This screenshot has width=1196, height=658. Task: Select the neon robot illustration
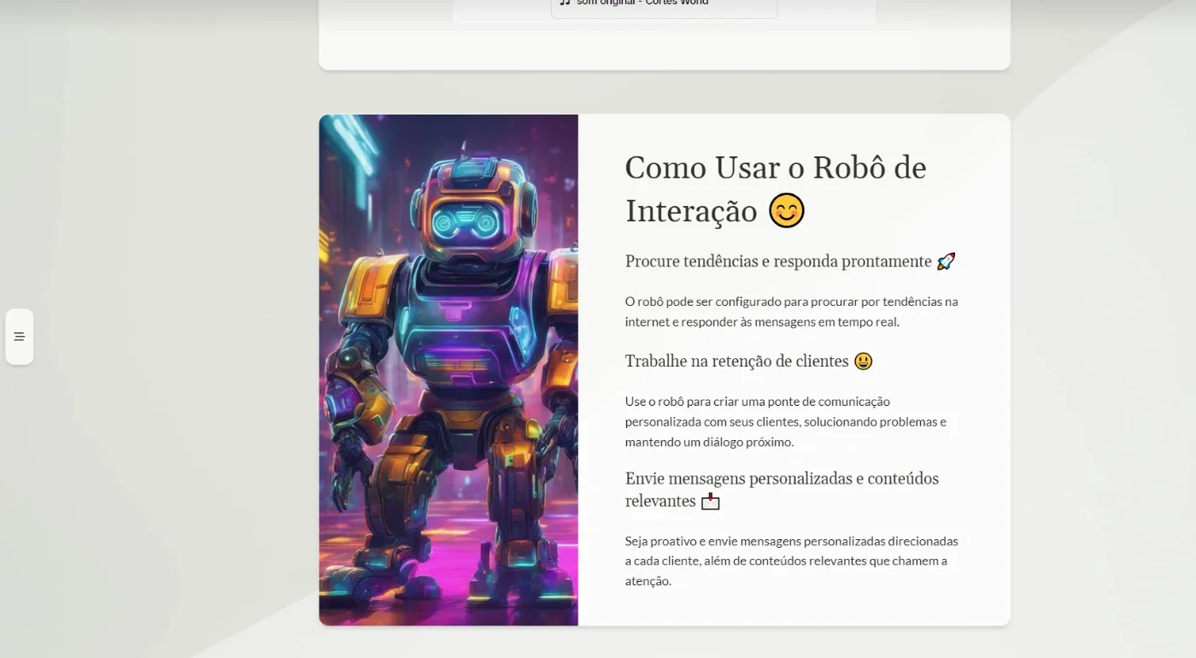(448, 370)
